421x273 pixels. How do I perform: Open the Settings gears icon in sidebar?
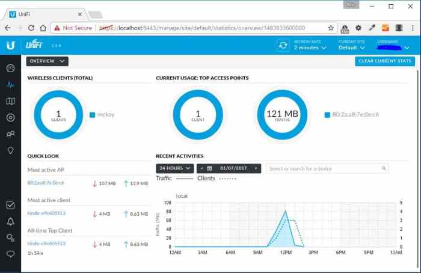(10, 238)
